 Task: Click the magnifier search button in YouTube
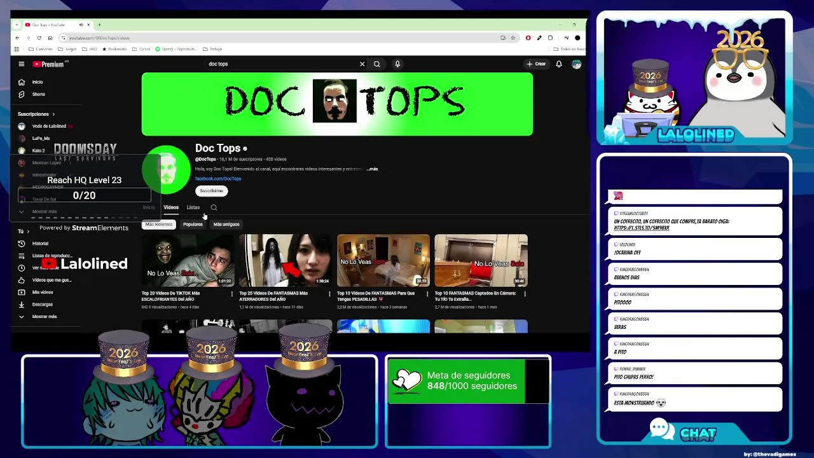point(377,64)
